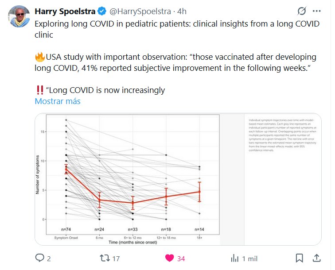Click the share upload-arrow icon
The height and width of the screenshot is (270, 335).
(316, 258)
